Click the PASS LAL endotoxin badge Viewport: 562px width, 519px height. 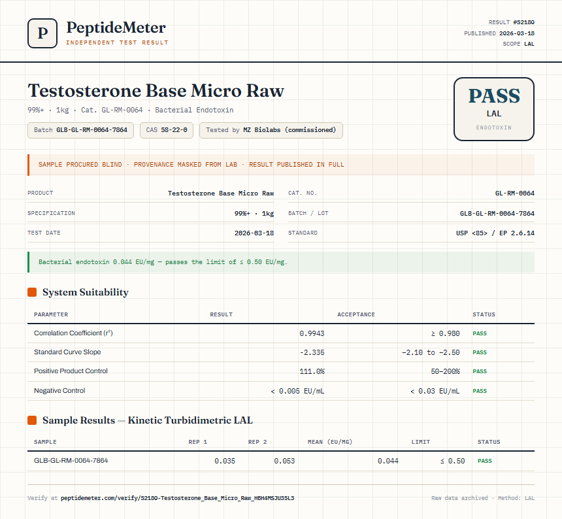pos(494,109)
